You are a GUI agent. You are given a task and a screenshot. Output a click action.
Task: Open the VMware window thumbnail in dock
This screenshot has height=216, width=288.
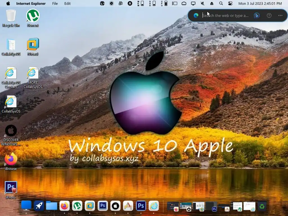(x=198, y=206)
